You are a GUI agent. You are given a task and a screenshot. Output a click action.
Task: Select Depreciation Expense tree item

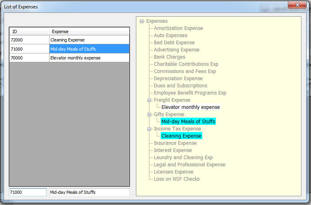[x=178, y=79]
